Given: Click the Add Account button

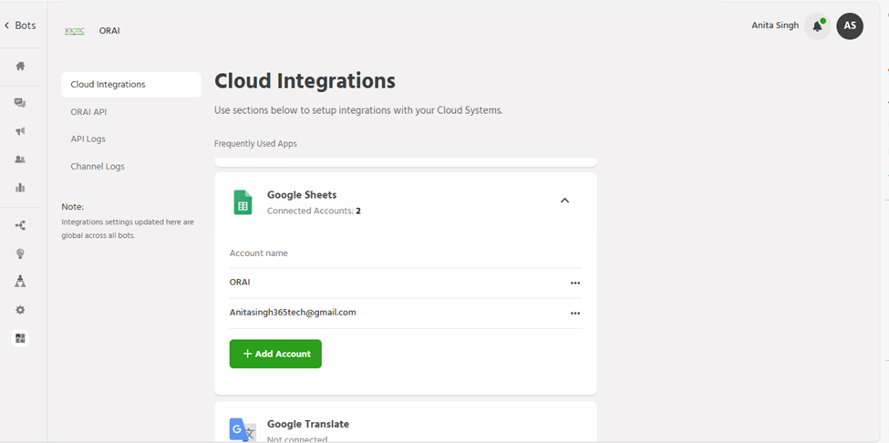Looking at the screenshot, I should click(275, 354).
